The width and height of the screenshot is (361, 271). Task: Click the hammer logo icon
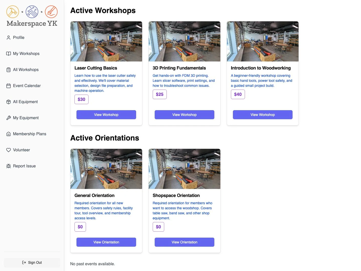[13, 12]
